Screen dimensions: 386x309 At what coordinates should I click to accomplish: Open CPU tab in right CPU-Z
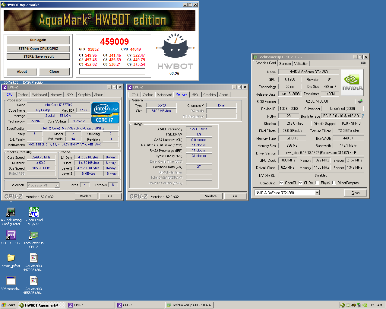point(135,95)
